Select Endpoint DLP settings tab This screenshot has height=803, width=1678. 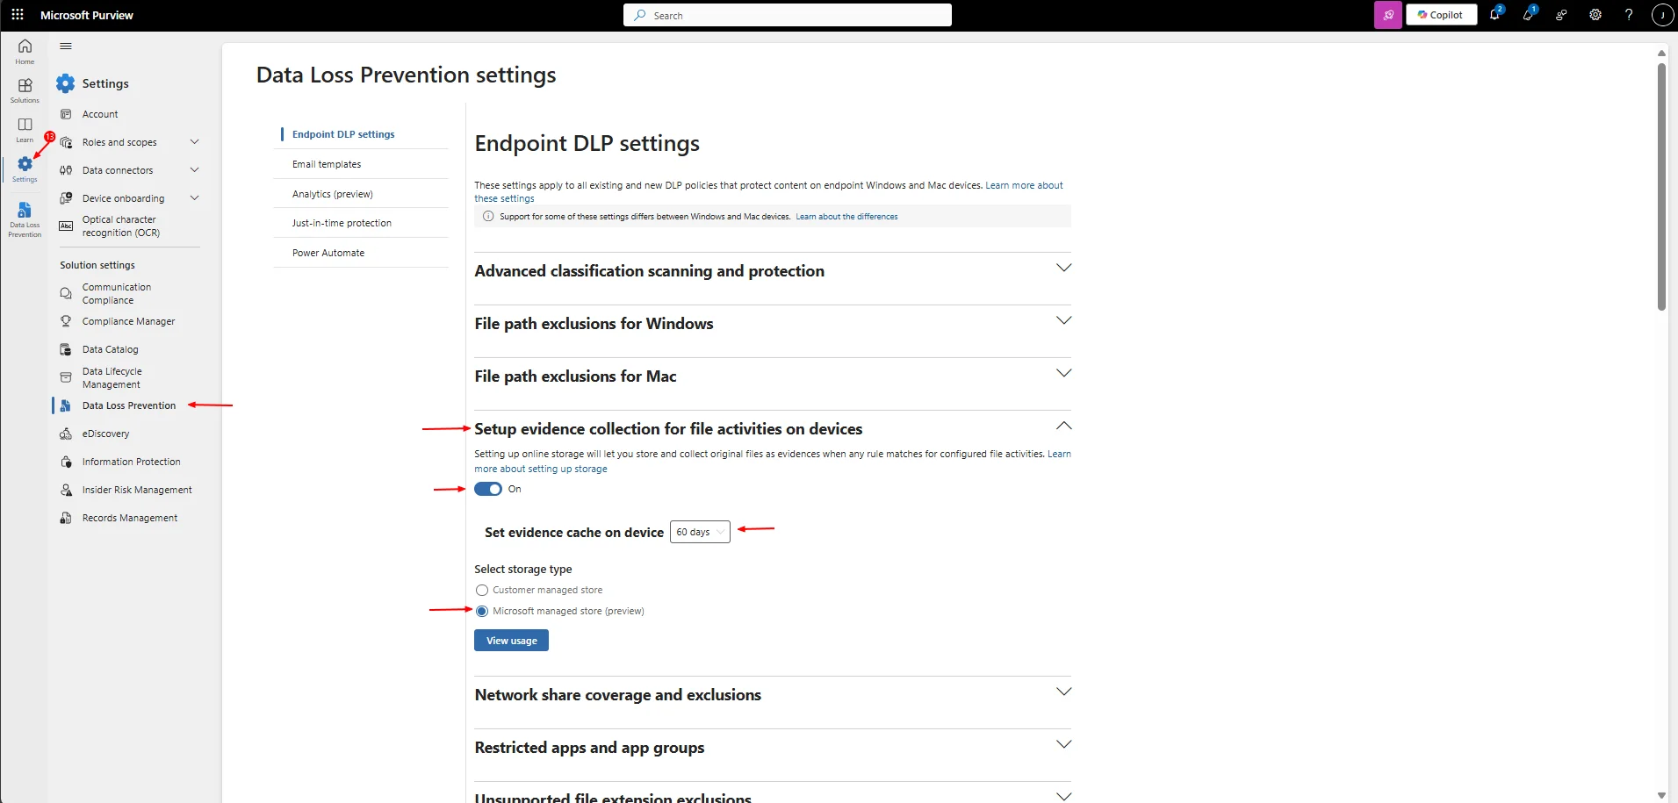343,134
